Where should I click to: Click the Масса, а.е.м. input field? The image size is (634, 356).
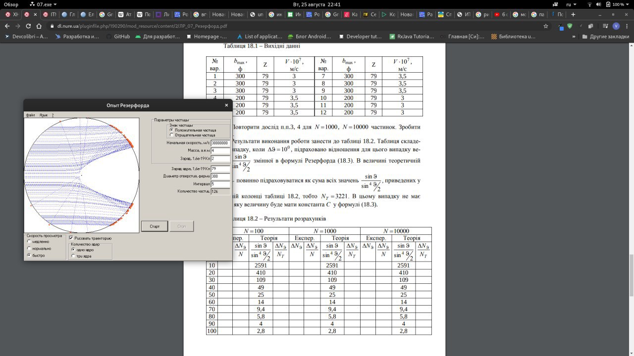pos(220,150)
